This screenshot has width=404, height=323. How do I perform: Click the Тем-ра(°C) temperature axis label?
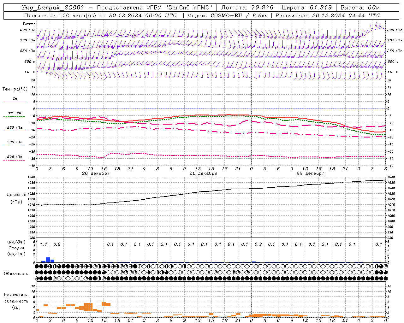(15, 89)
